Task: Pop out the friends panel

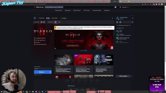Action: coord(133,18)
